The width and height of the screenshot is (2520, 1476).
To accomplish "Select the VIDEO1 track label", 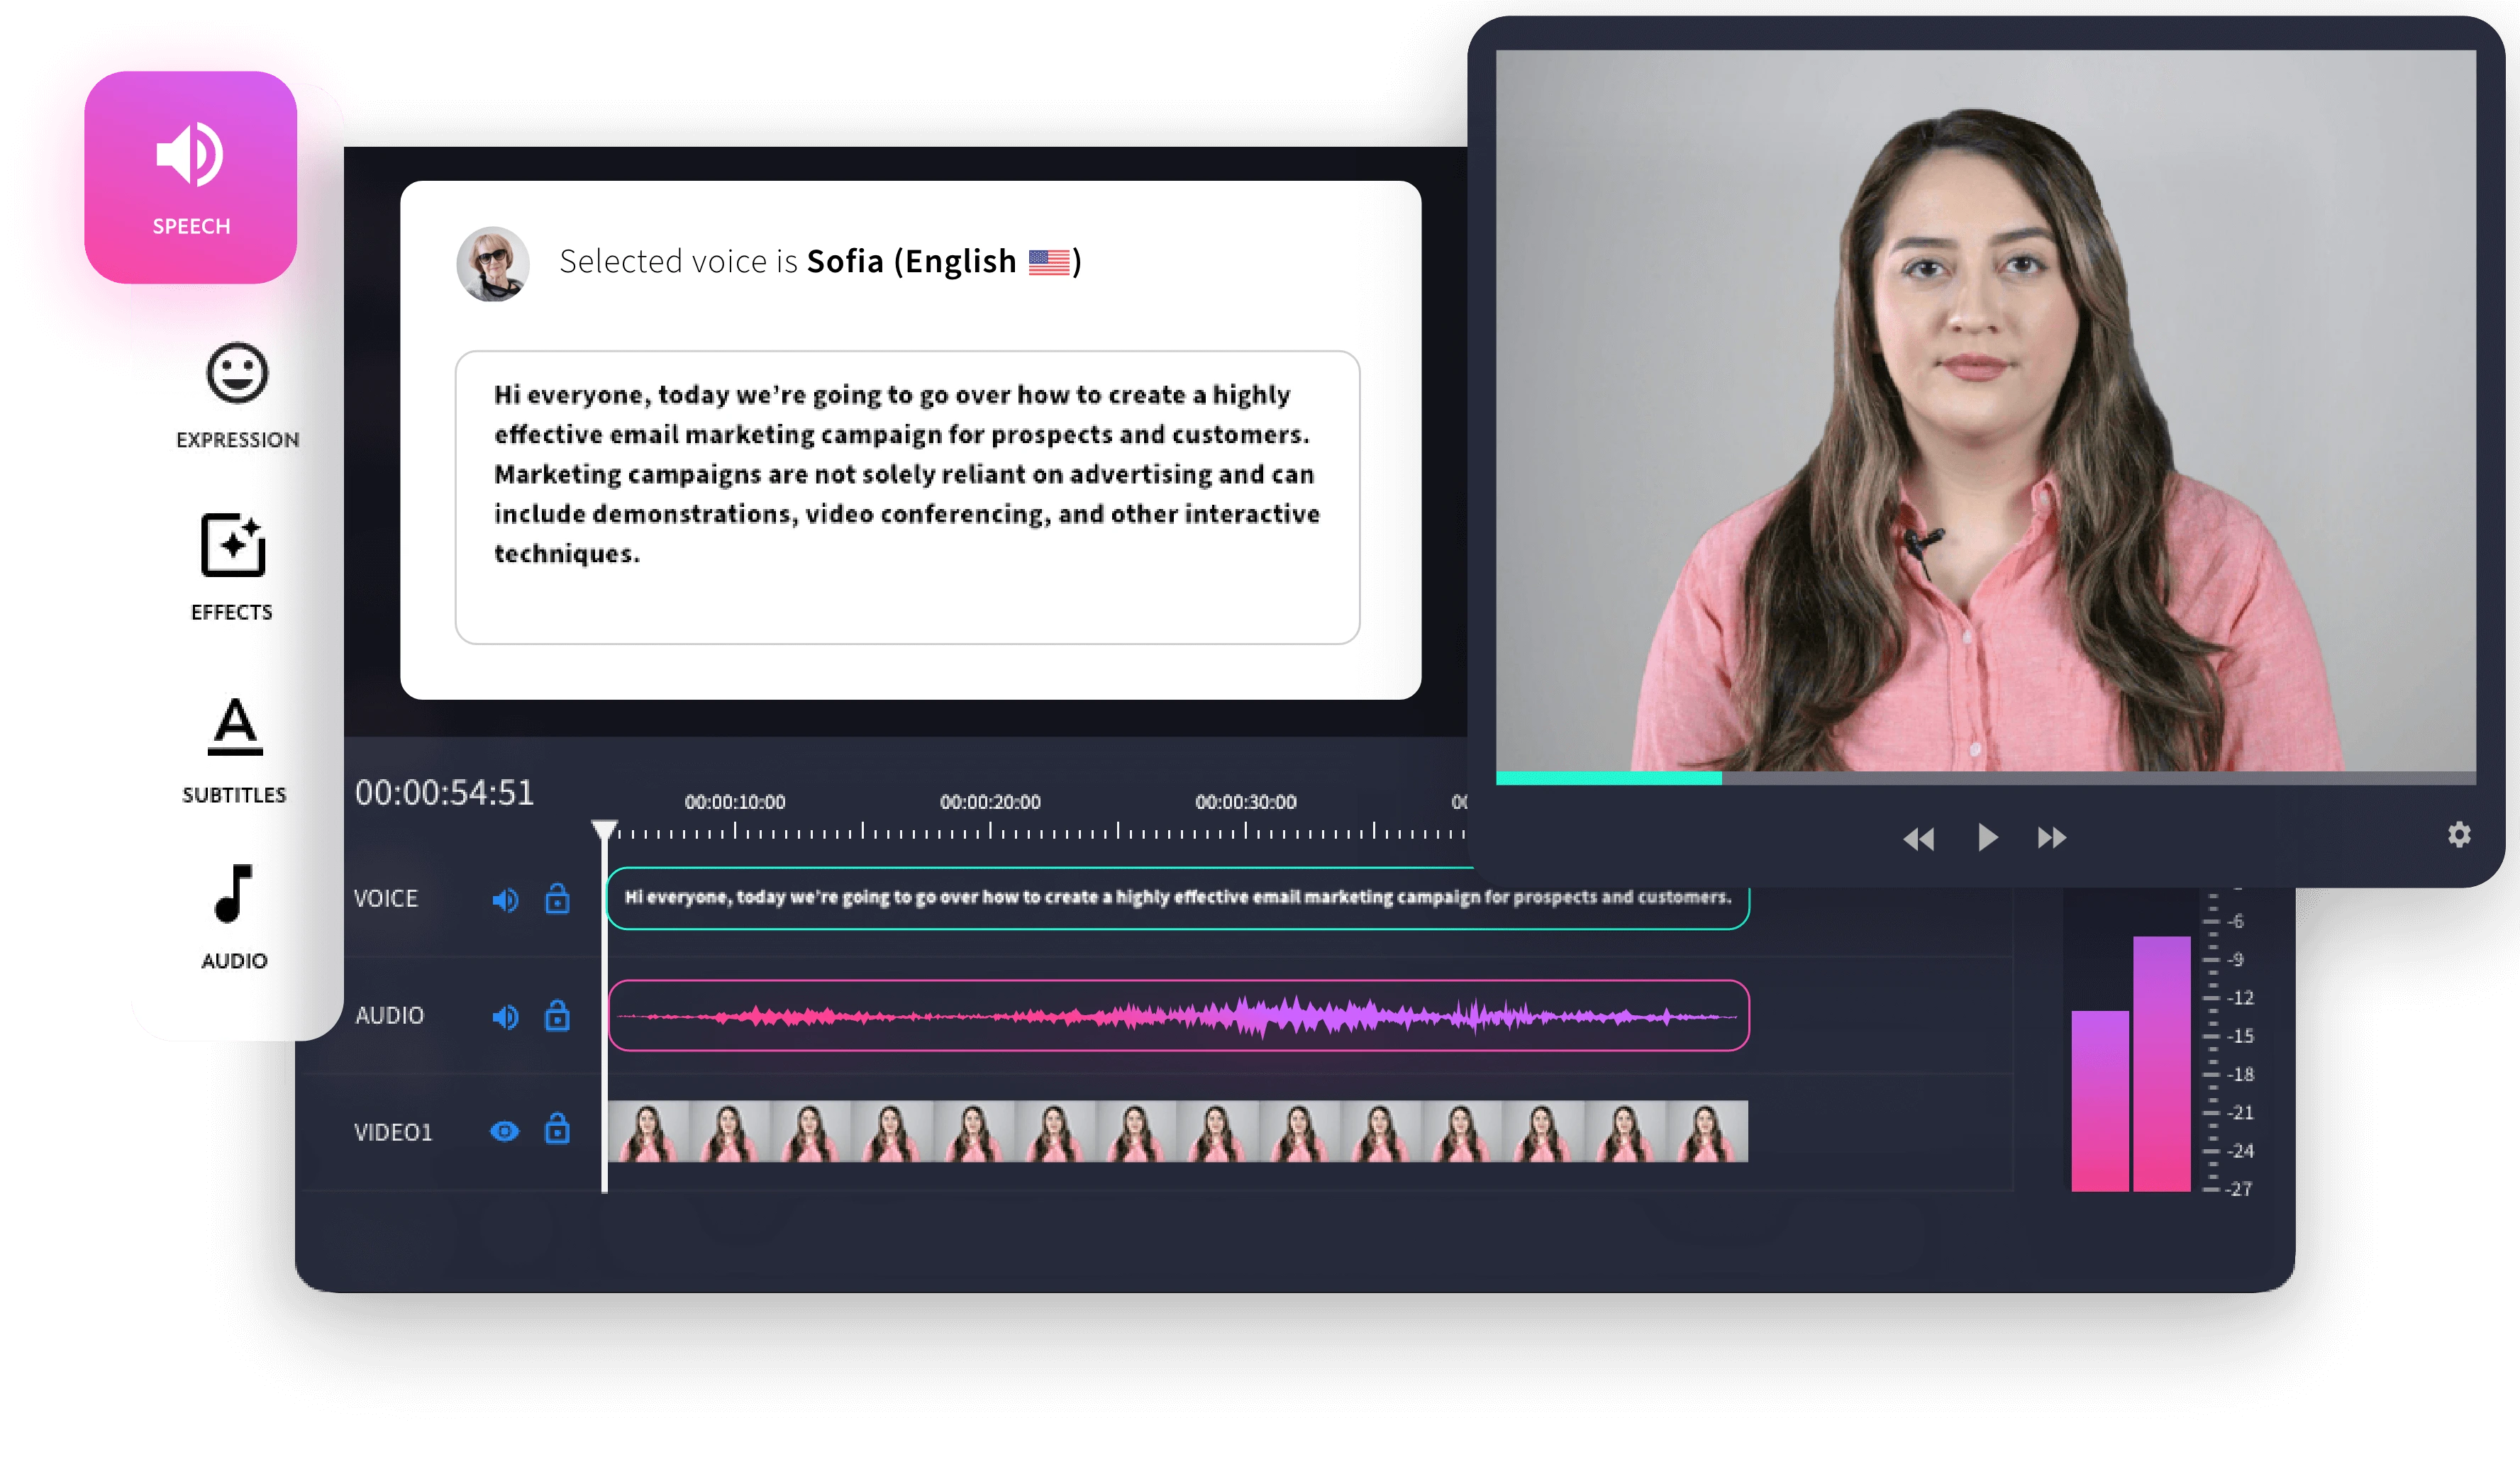I will tap(393, 1132).
